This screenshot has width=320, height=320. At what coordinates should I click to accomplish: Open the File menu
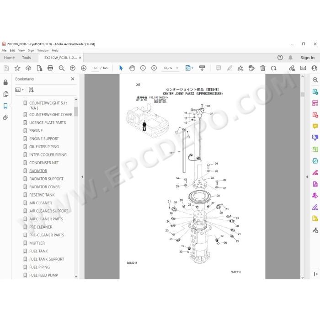click(x=4, y=50)
